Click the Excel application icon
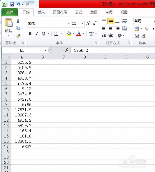Viewport: 155px width, 172px height. [x=4, y=4]
